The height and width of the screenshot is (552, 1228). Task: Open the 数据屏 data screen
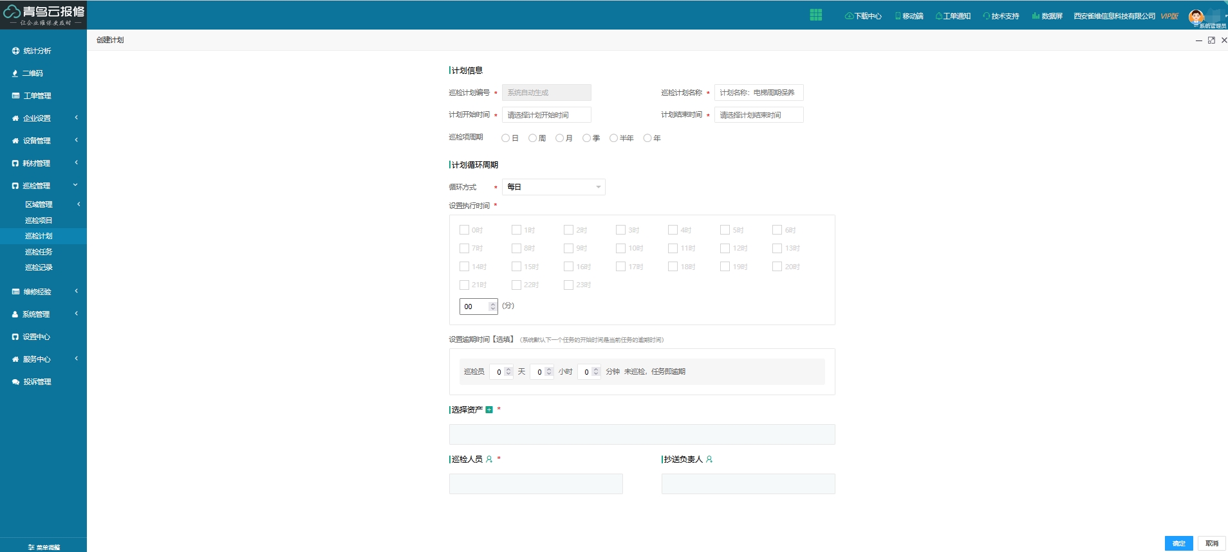tap(1047, 16)
